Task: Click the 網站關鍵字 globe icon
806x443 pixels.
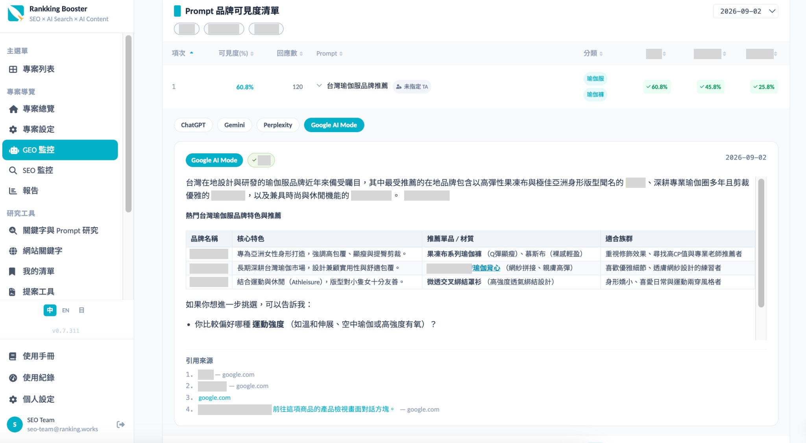Action: pyautogui.click(x=13, y=251)
